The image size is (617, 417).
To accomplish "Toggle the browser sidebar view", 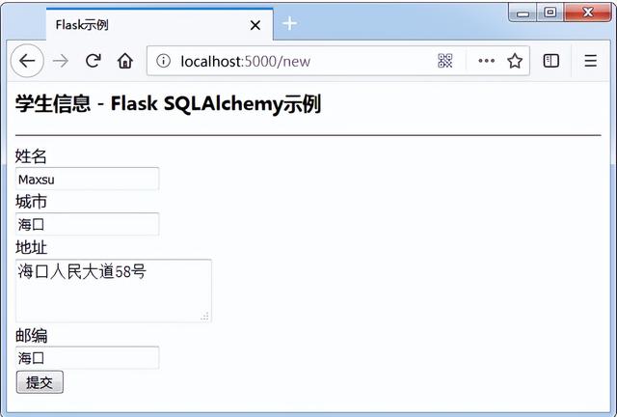I will point(550,61).
